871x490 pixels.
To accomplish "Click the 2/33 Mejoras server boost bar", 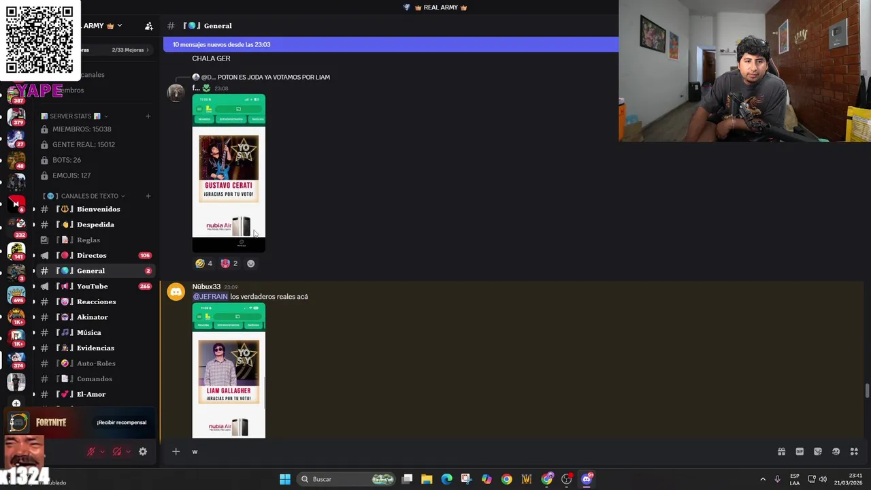I will [x=116, y=50].
